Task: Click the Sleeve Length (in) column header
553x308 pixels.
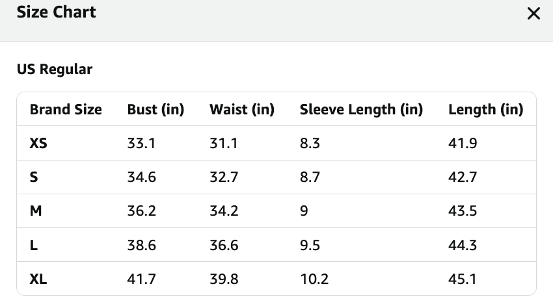Action: pos(361,109)
